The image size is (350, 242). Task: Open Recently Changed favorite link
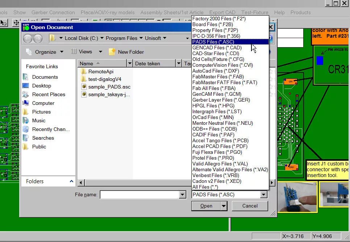pyautogui.click(x=51, y=130)
